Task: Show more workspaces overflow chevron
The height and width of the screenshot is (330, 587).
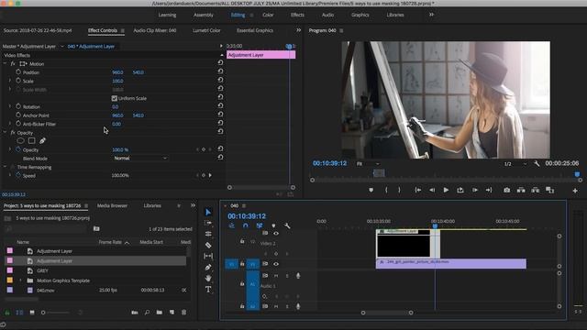Action: 431,15
